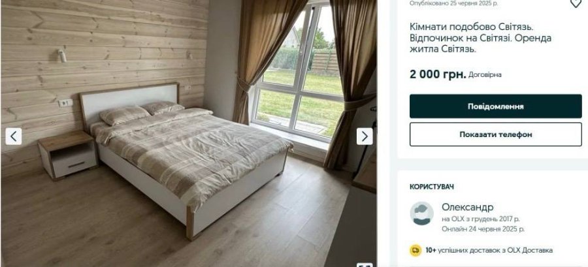Click the bedroom photo in the gallery
The image size is (588, 267).
189,133
